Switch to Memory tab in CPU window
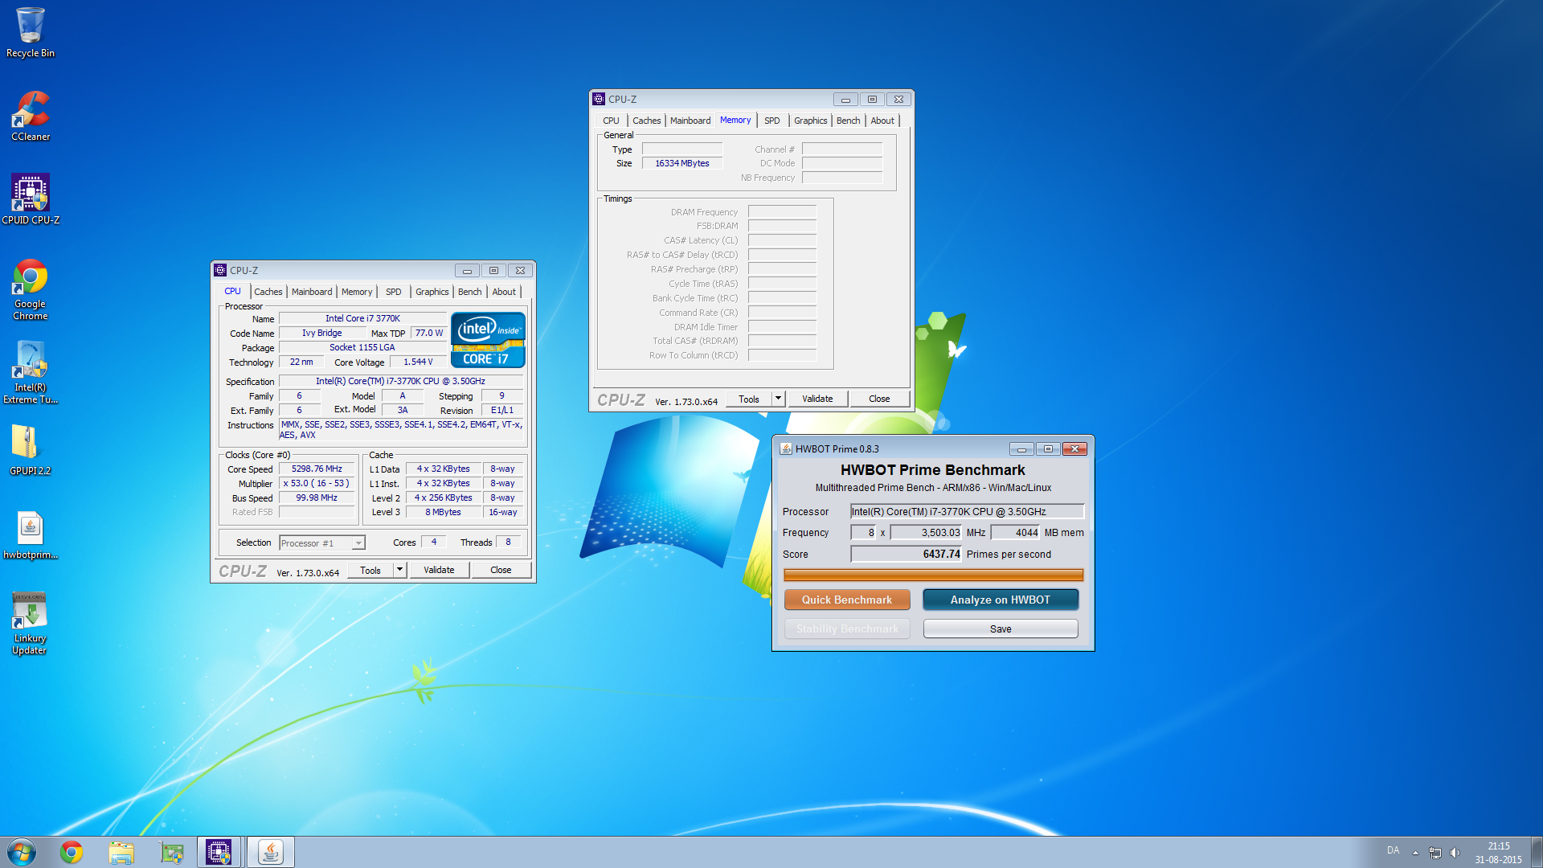 pyautogui.click(x=357, y=292)
